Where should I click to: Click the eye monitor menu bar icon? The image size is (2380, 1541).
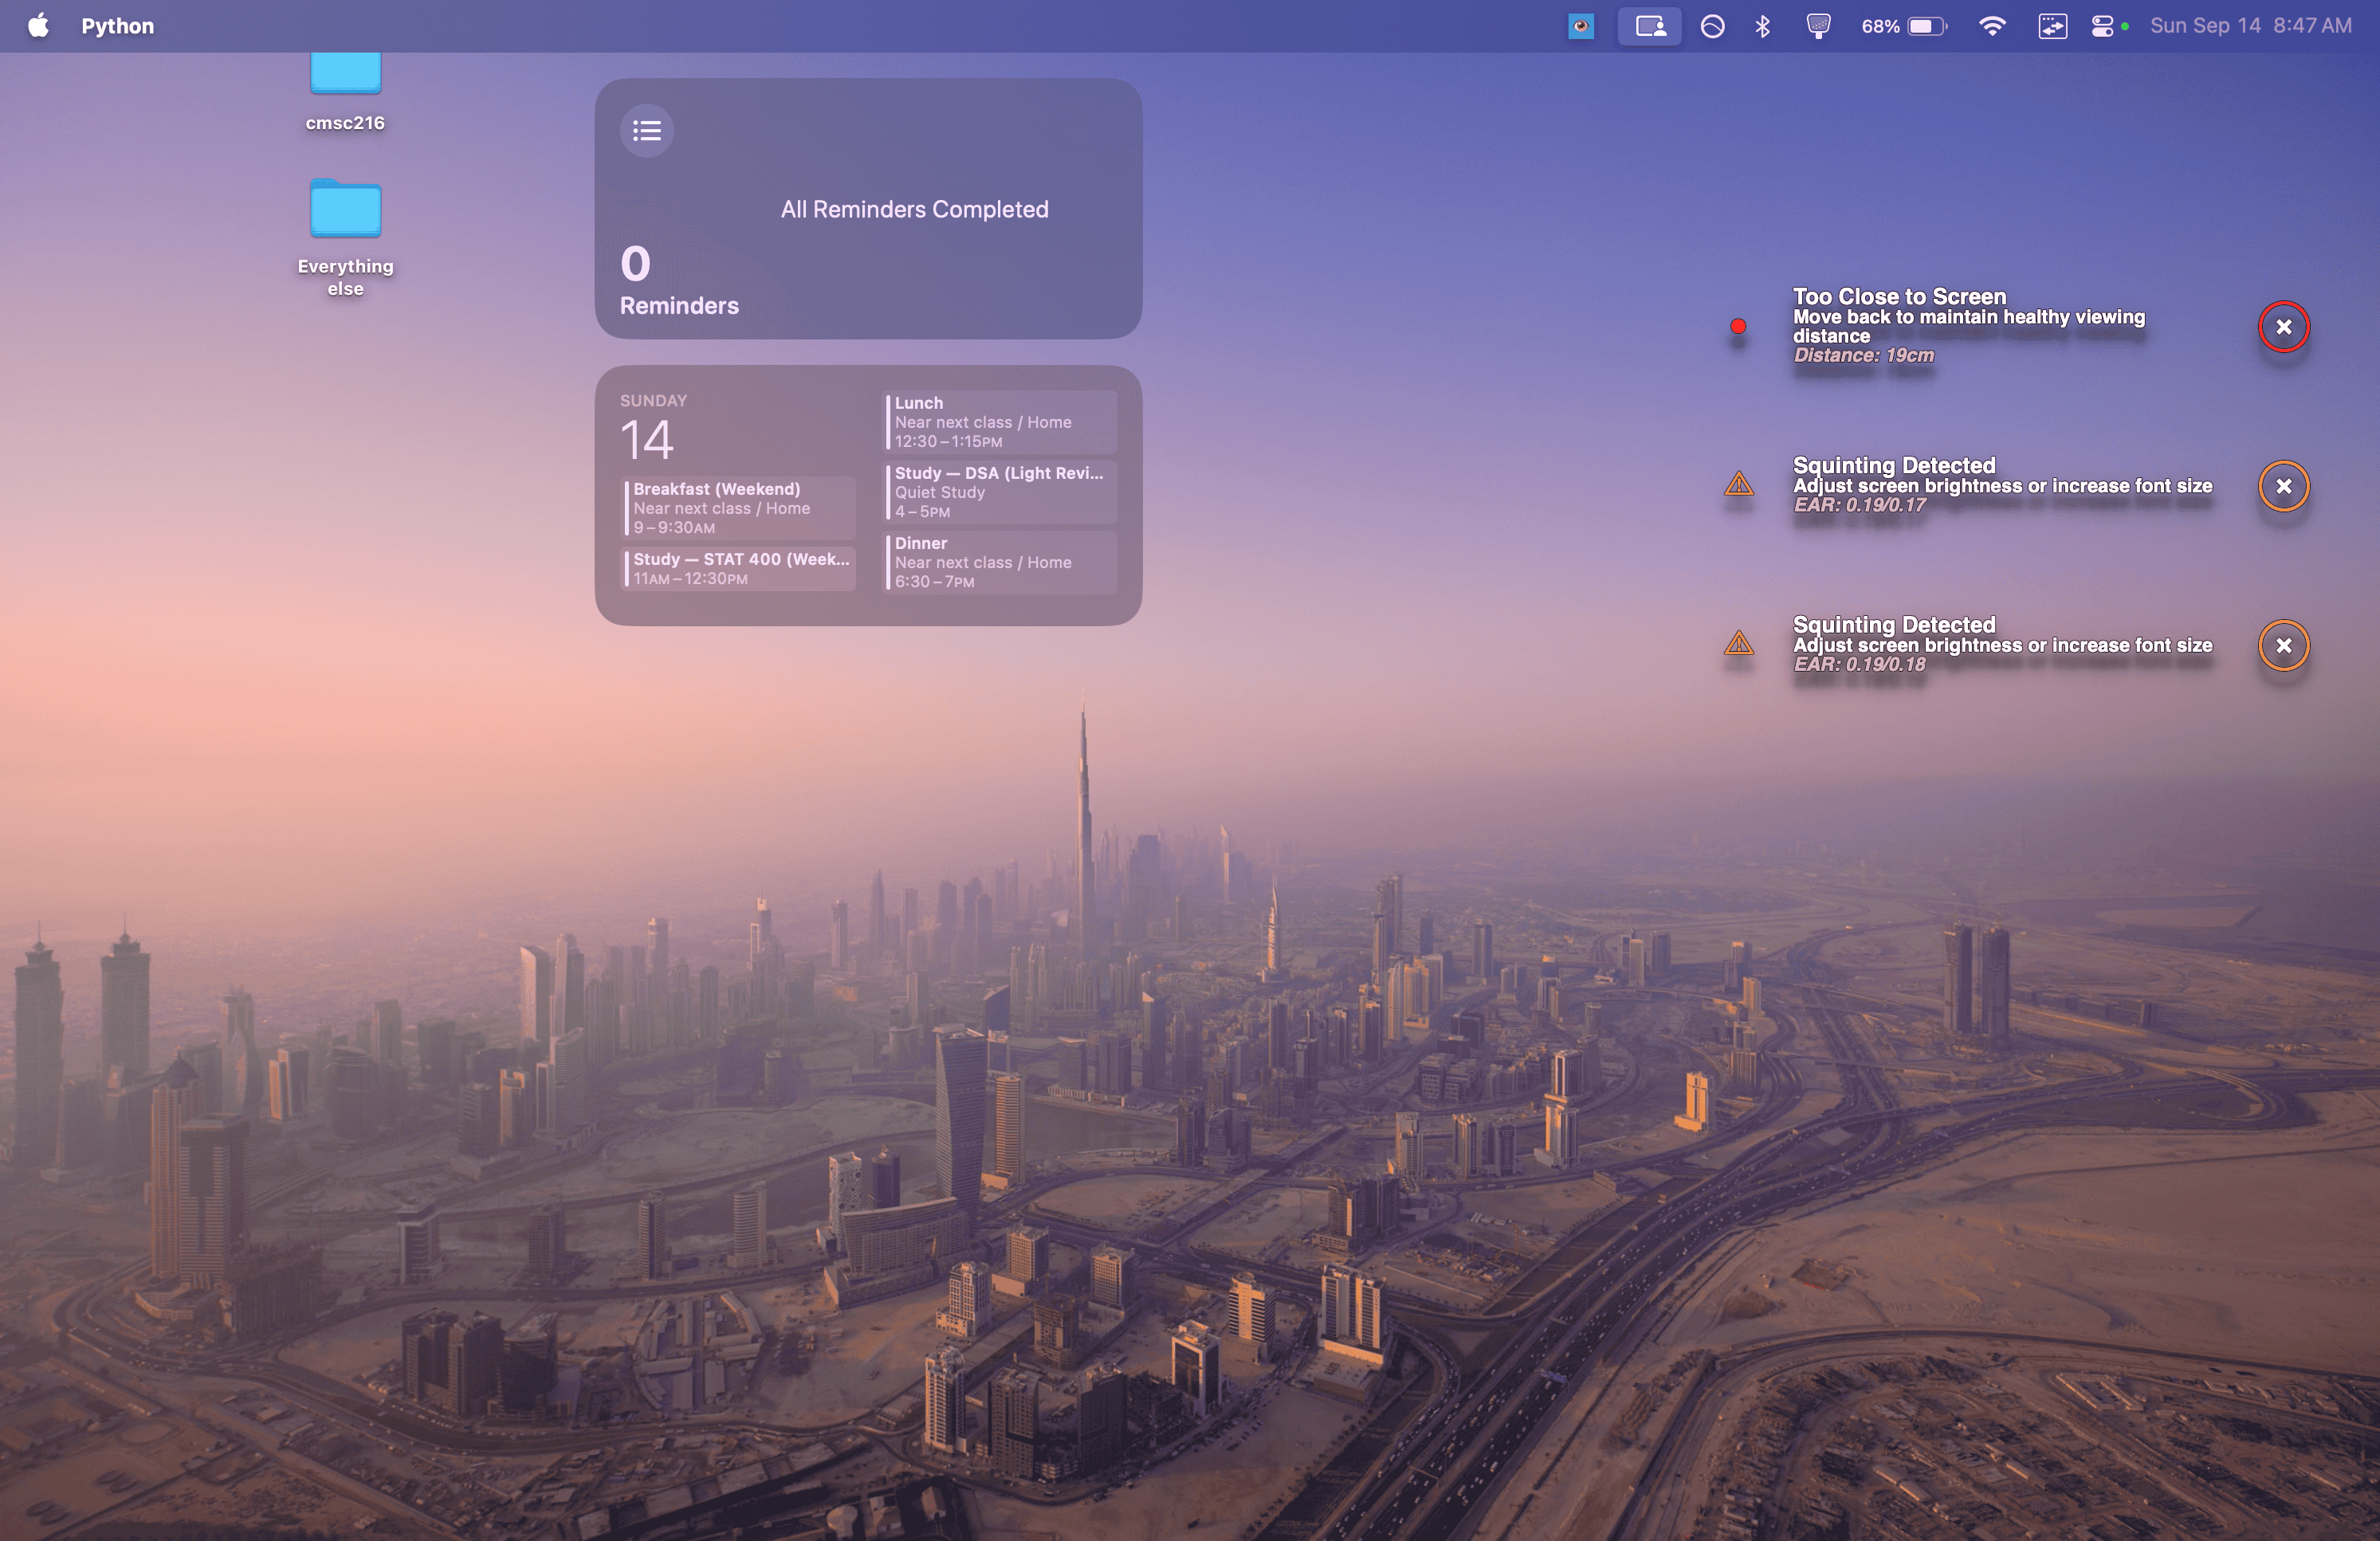click(1580, 26)
